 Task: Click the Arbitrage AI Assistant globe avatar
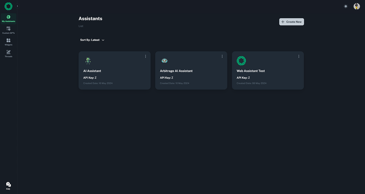pyautogui.click(x=164, y=60)
